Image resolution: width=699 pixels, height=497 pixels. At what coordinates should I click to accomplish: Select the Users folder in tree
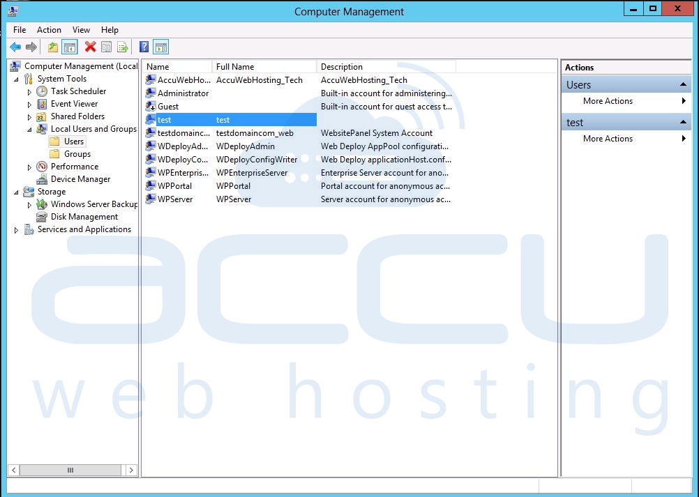73,142
